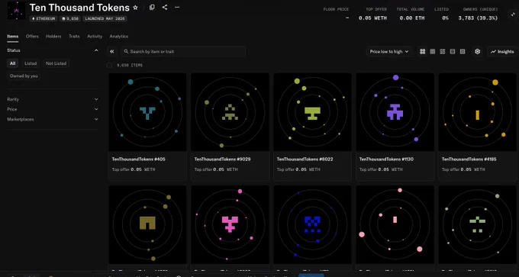Screen dimensions: 519x277
Task: Select the Listed status filter
Action: click(x=31, y=63)
